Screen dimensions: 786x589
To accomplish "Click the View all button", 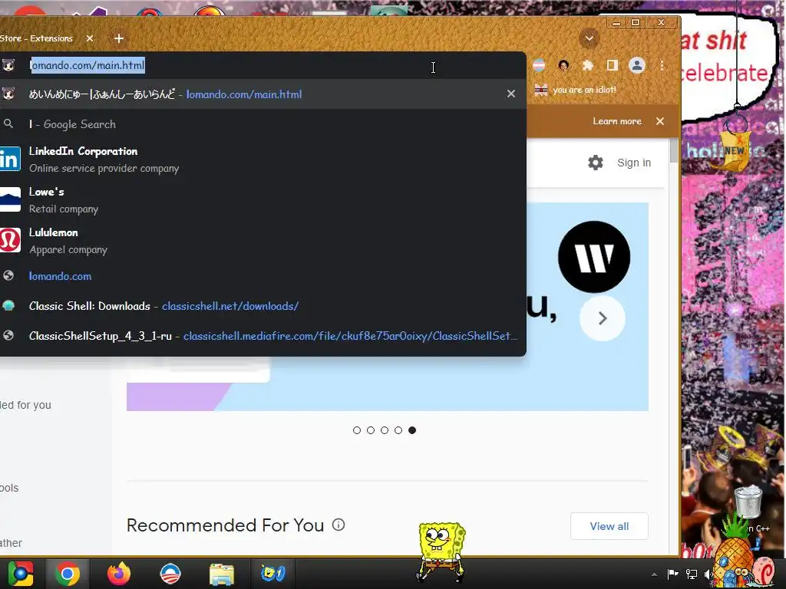I will (x=609, y=526).
